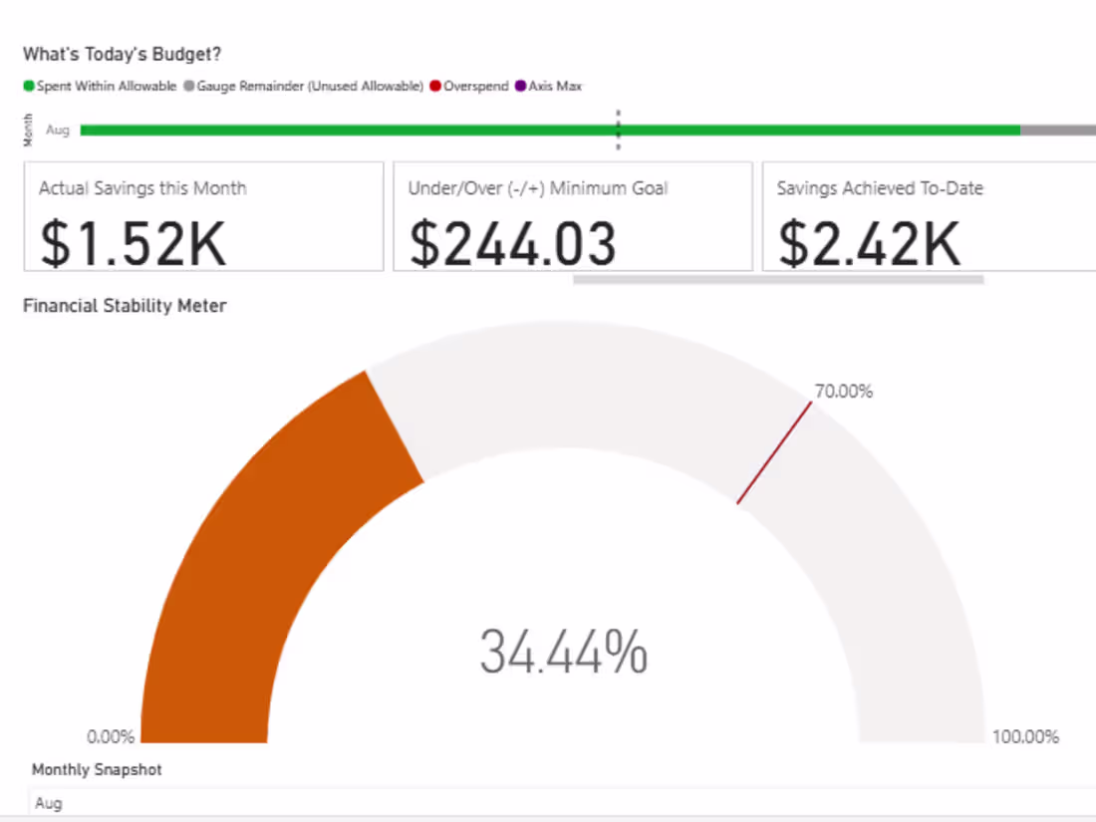Click the horizontal scrollbar below the cards
This screenshot has height=822, width=1096.
click(x=778, y=280)
